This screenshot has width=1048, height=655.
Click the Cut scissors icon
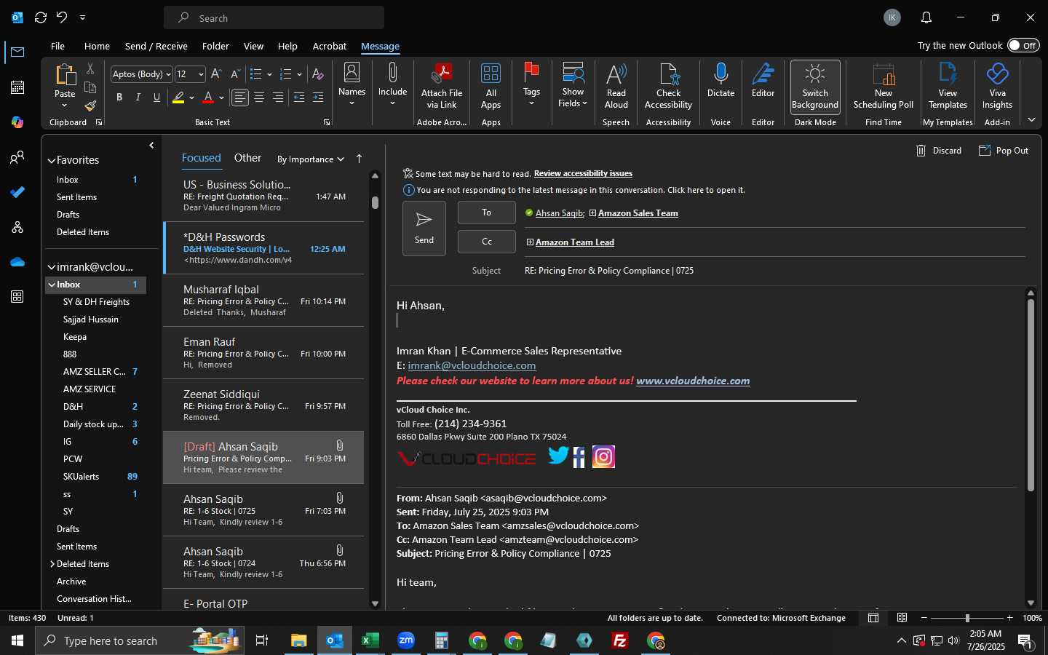[x=90, y=68]
